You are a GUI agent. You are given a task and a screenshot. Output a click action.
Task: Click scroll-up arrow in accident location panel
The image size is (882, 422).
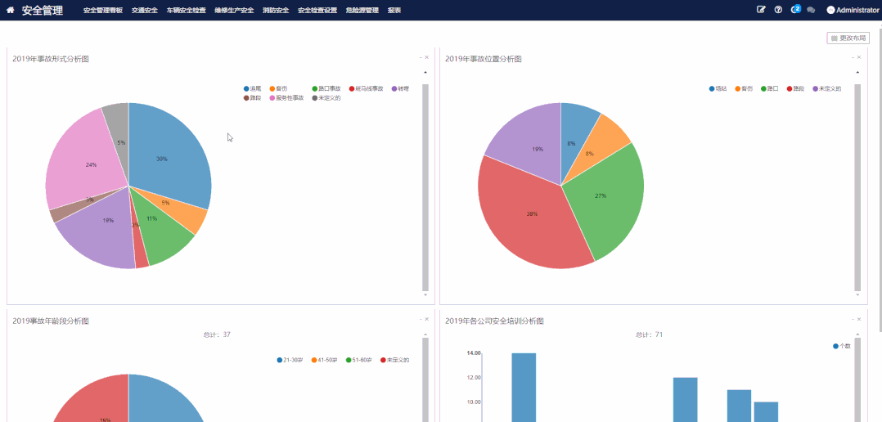(857, 73)
